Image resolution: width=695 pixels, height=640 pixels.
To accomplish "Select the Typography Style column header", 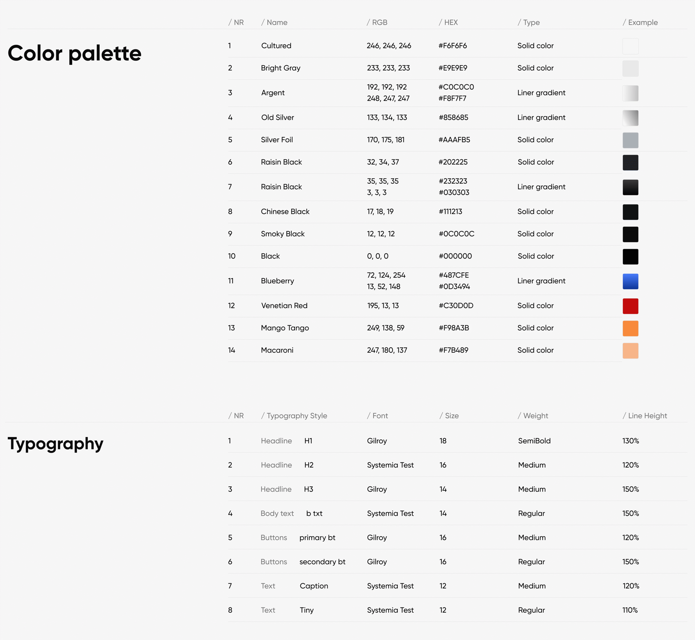I will click(x=294, y=416).
